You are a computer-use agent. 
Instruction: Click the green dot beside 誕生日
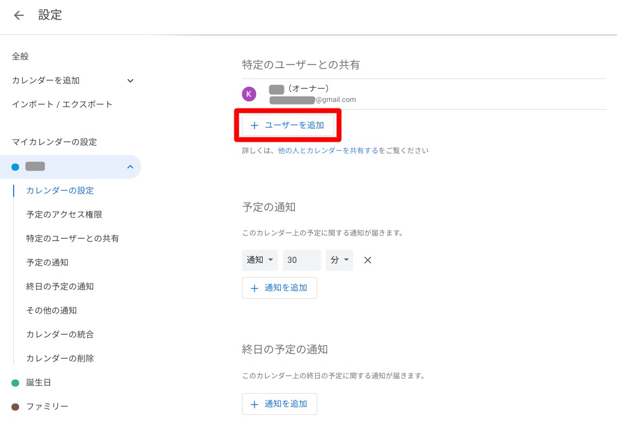point(15,382)
